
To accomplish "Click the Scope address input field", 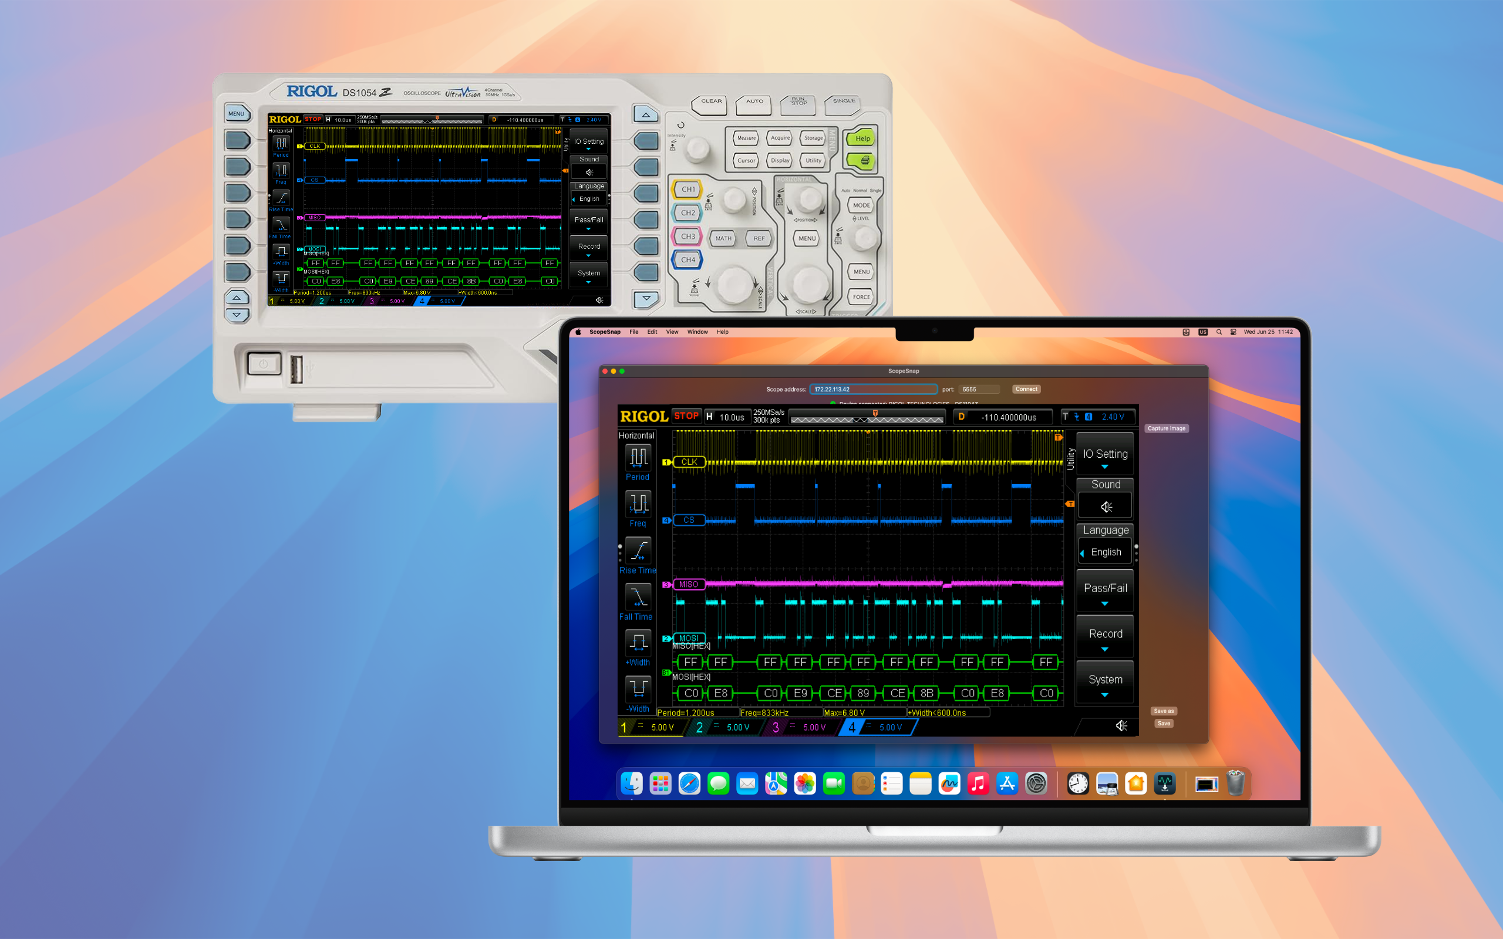I will pyautogui.click(x=873, y=389).
